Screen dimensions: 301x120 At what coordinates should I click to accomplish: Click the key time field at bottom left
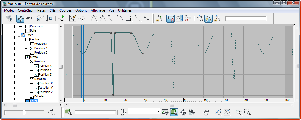pos(14,113)
